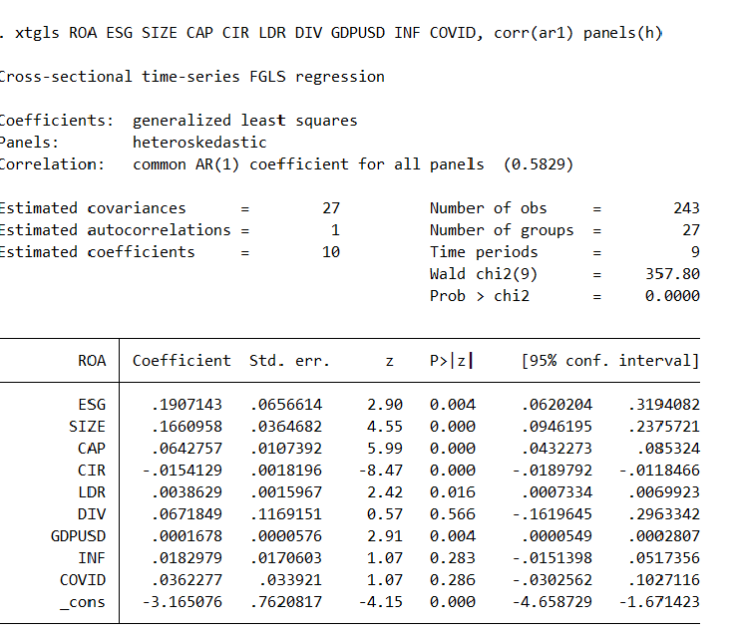Click the GDPUSD variable row label
Image resolution: width=737 pixels, height=635 pixels.
coord(78,536)
